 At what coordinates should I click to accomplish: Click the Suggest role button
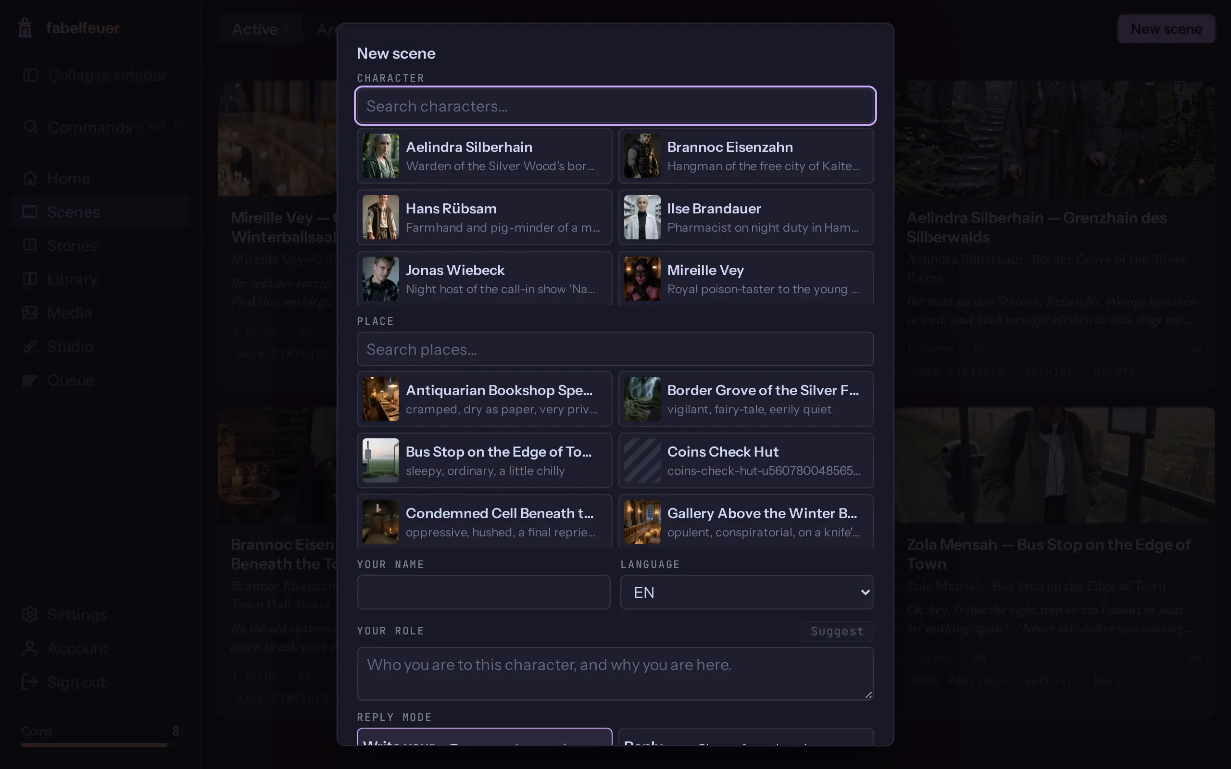(837, 631)
